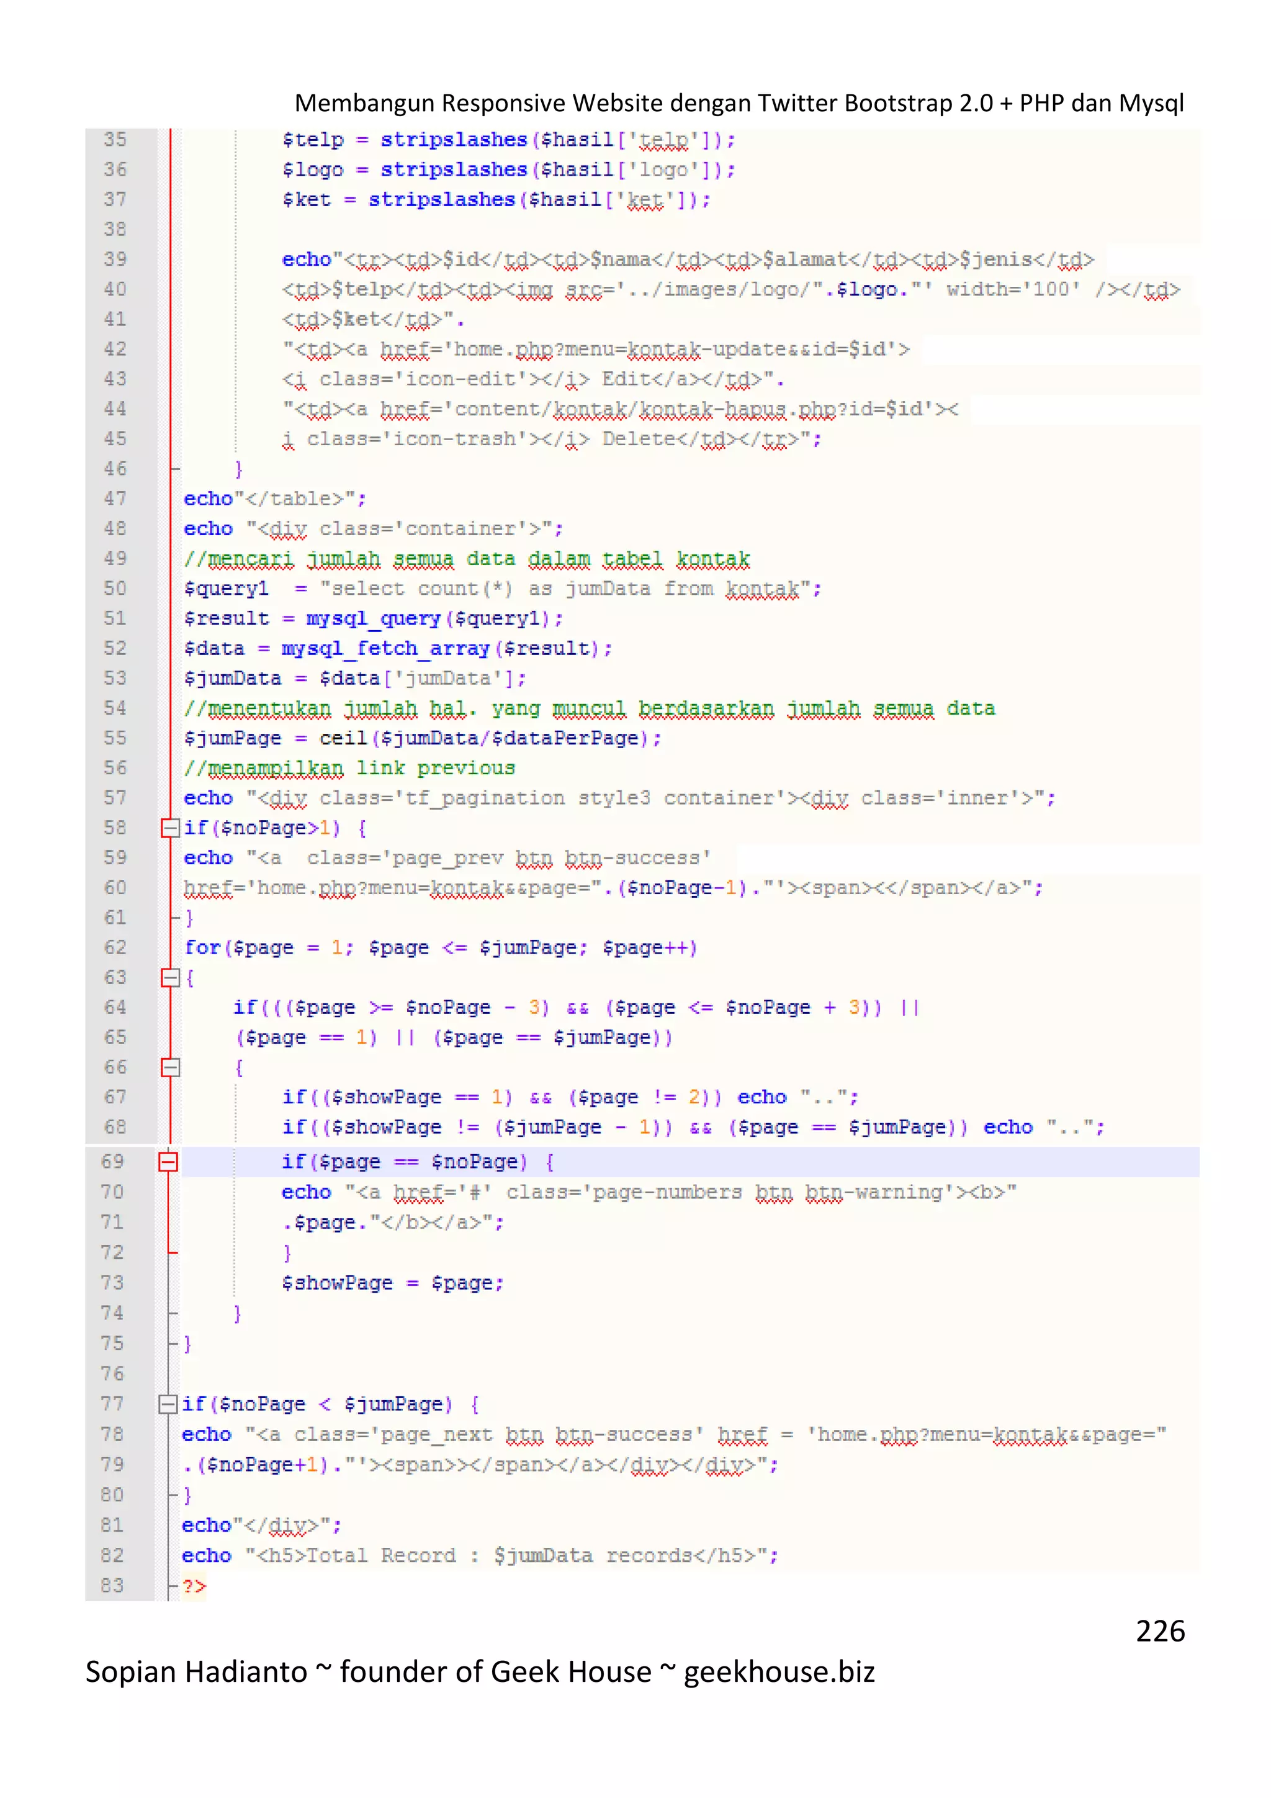Collapse the for-loop fold marker at line 63
This screenshot has height=1798, width=1271.
(x=170, y=977)
